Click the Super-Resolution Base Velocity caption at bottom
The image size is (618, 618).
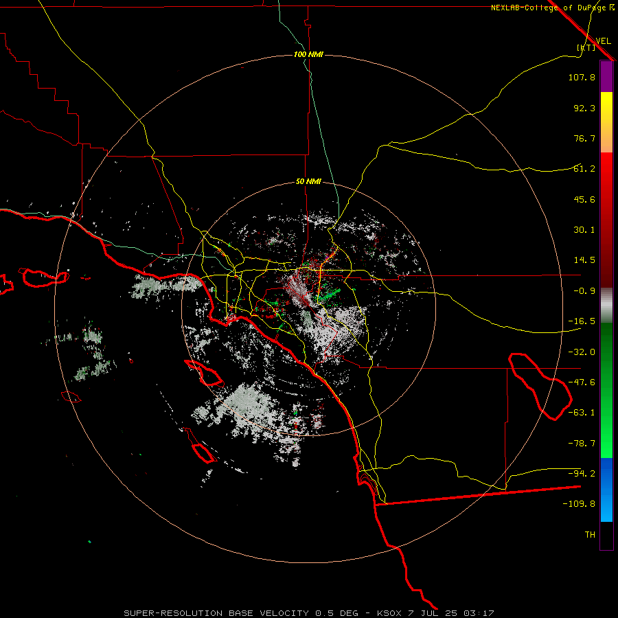pos(308,613)
